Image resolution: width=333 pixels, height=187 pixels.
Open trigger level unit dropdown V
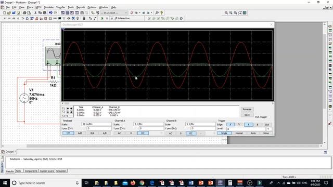[x=268, y=129]
